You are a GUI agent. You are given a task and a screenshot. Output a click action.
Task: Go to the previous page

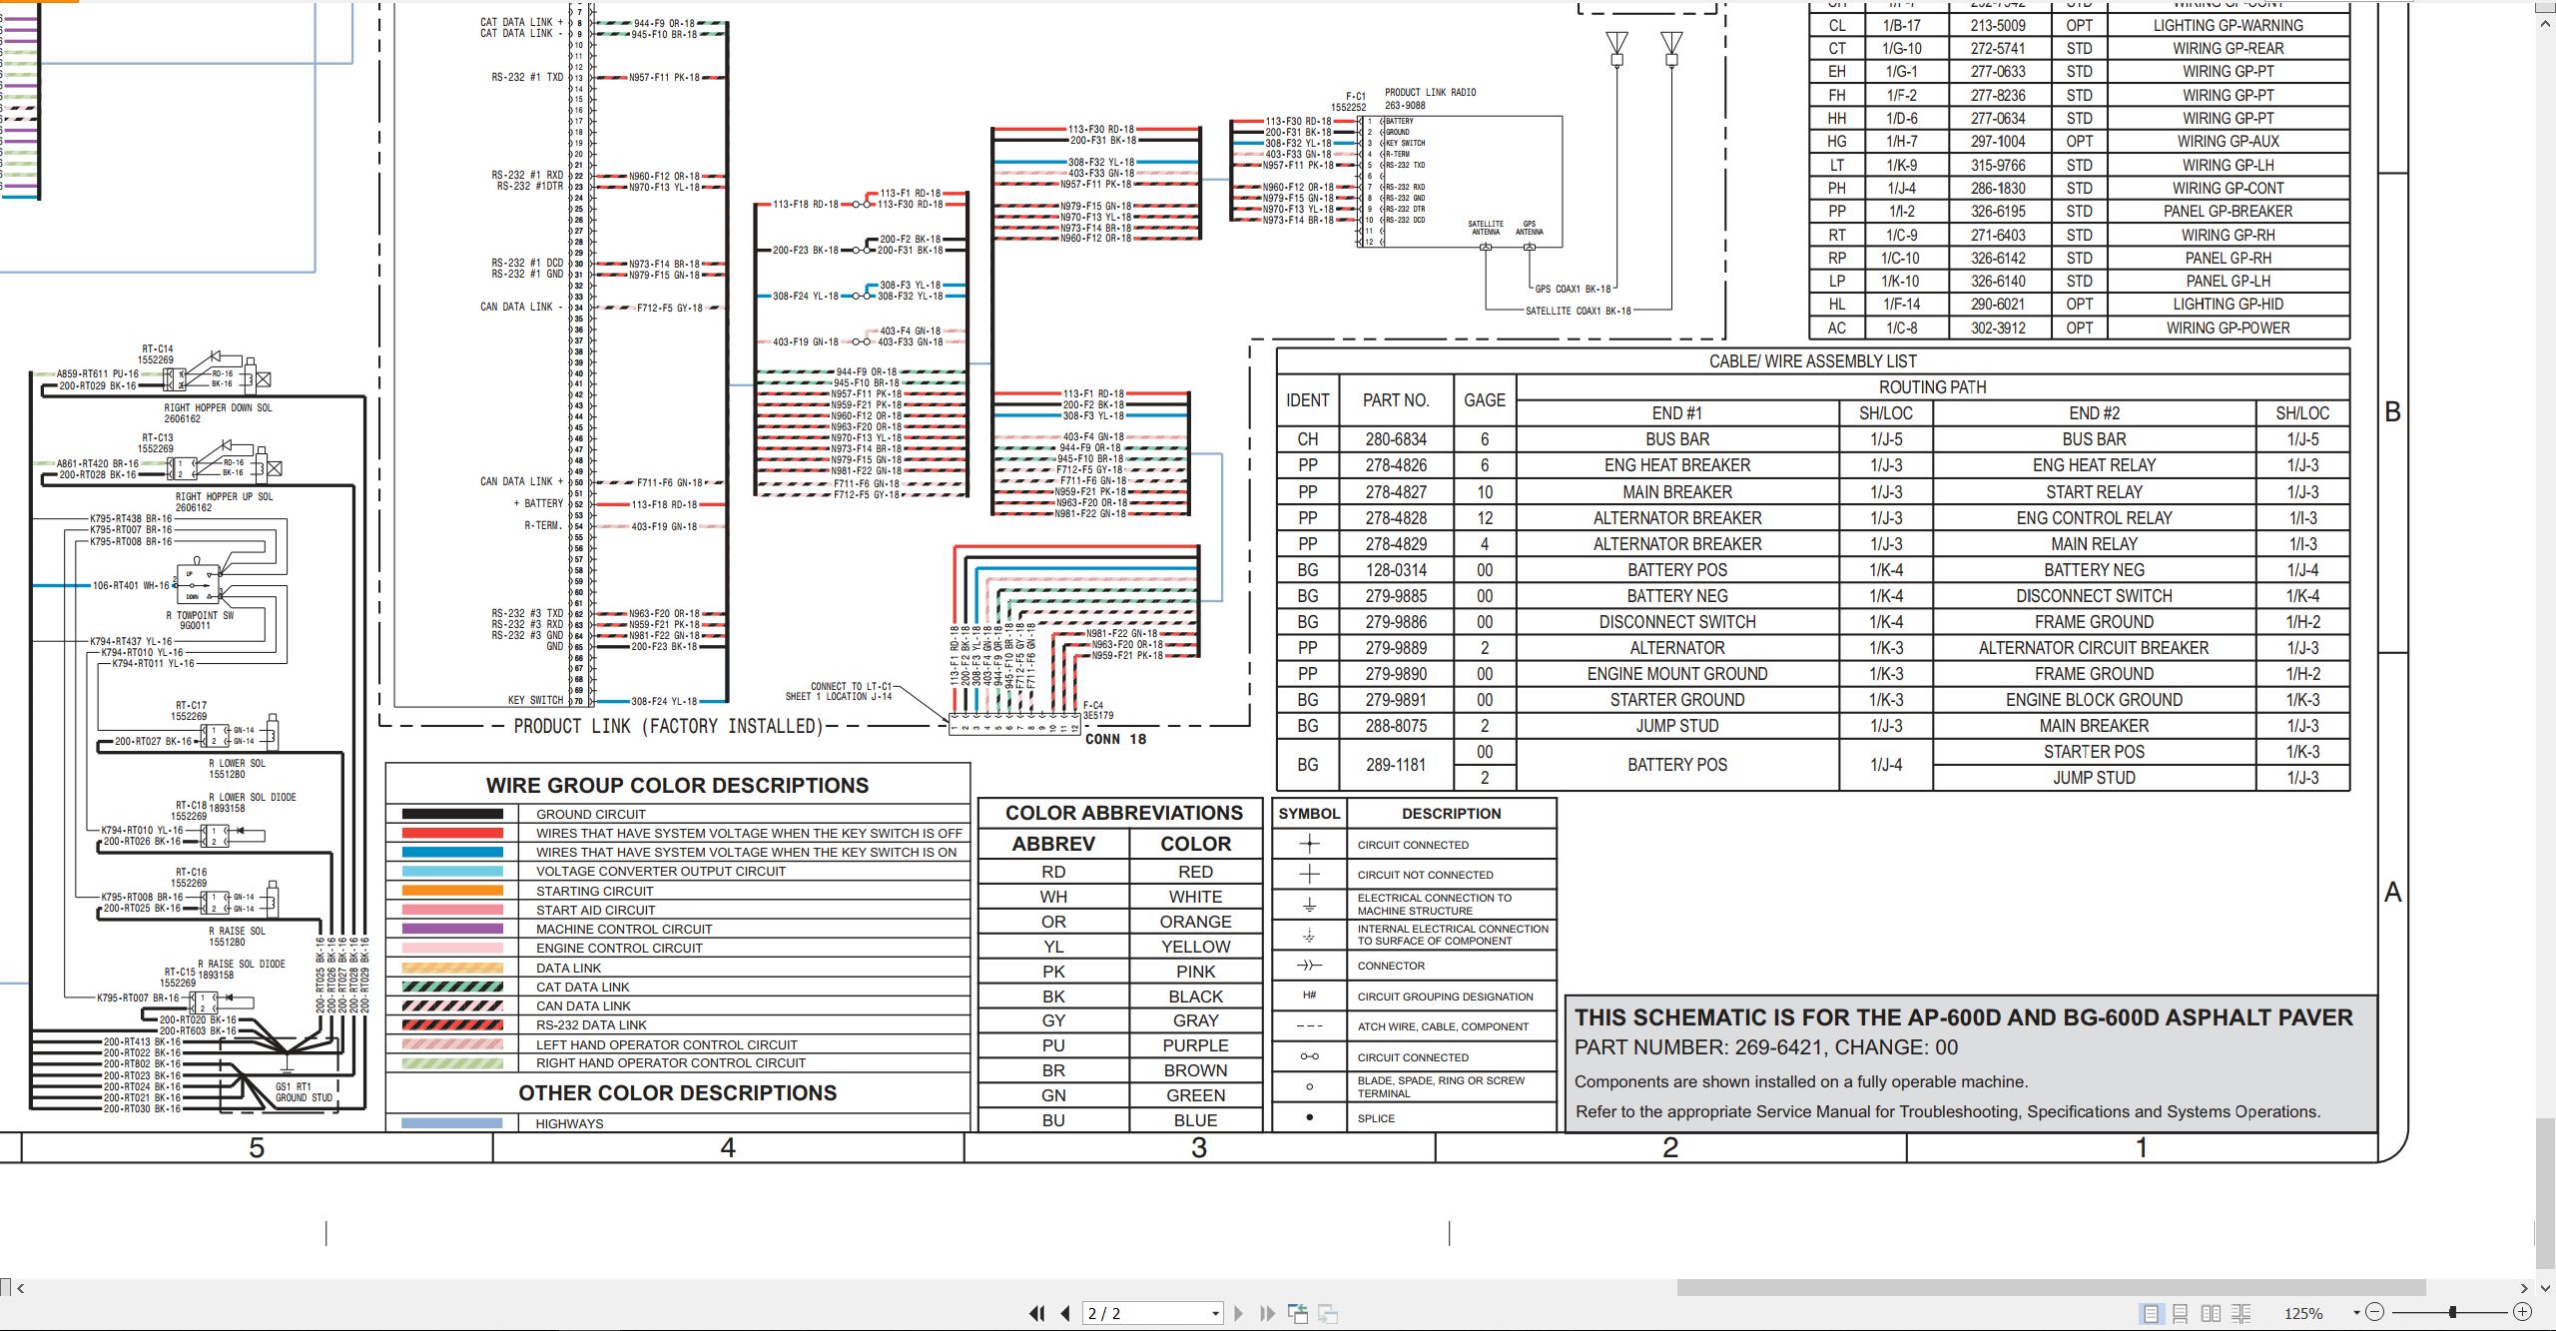(x=1065, y=1313)
